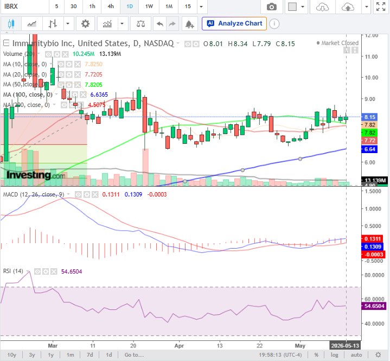Load chart layout from cloud
Screen dimensions: 390x361
tap(322, 7)
